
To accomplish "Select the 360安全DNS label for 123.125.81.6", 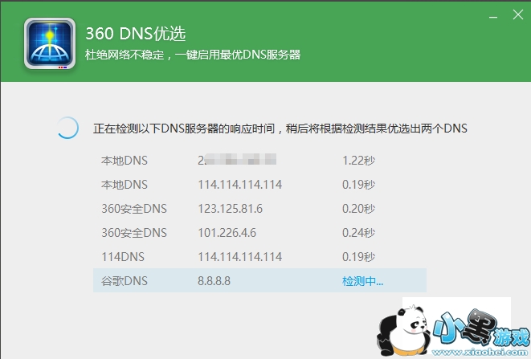I will [134, 209].
